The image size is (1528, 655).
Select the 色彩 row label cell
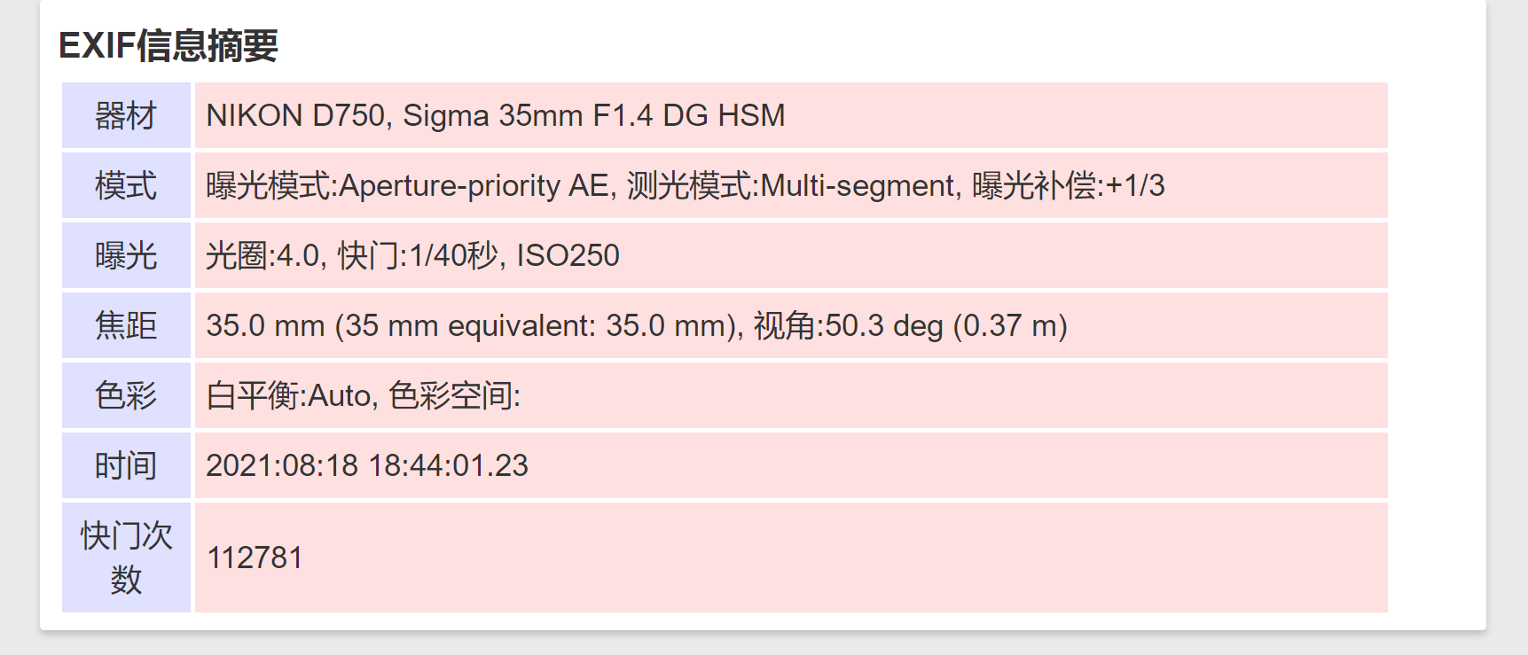(x=126, y=395)
